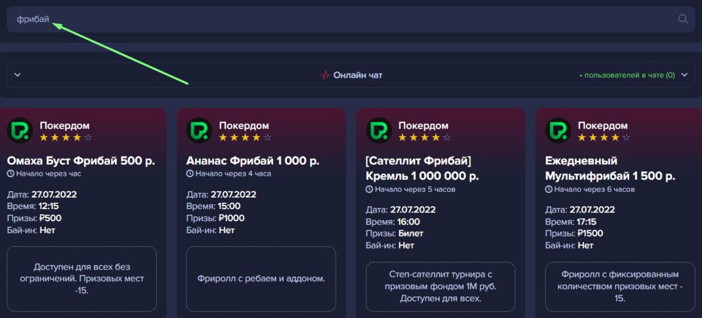
Task: Click Бай-ин Нет in Ананас Фрибай card
Action: pyautogui.click(x=211, y=230)
